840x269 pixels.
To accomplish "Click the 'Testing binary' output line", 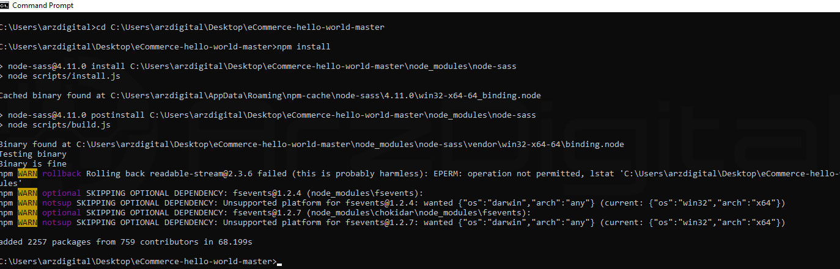I will 33,154.
